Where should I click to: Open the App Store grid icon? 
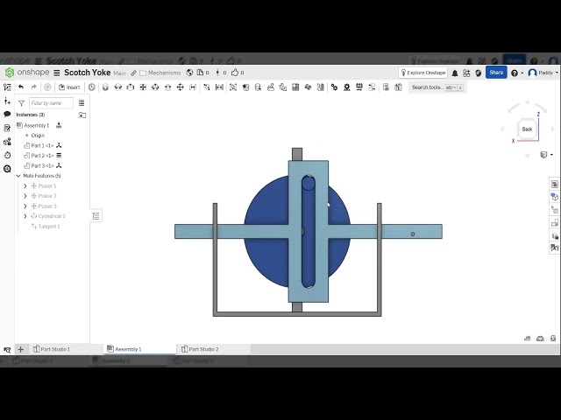point(466,73)
